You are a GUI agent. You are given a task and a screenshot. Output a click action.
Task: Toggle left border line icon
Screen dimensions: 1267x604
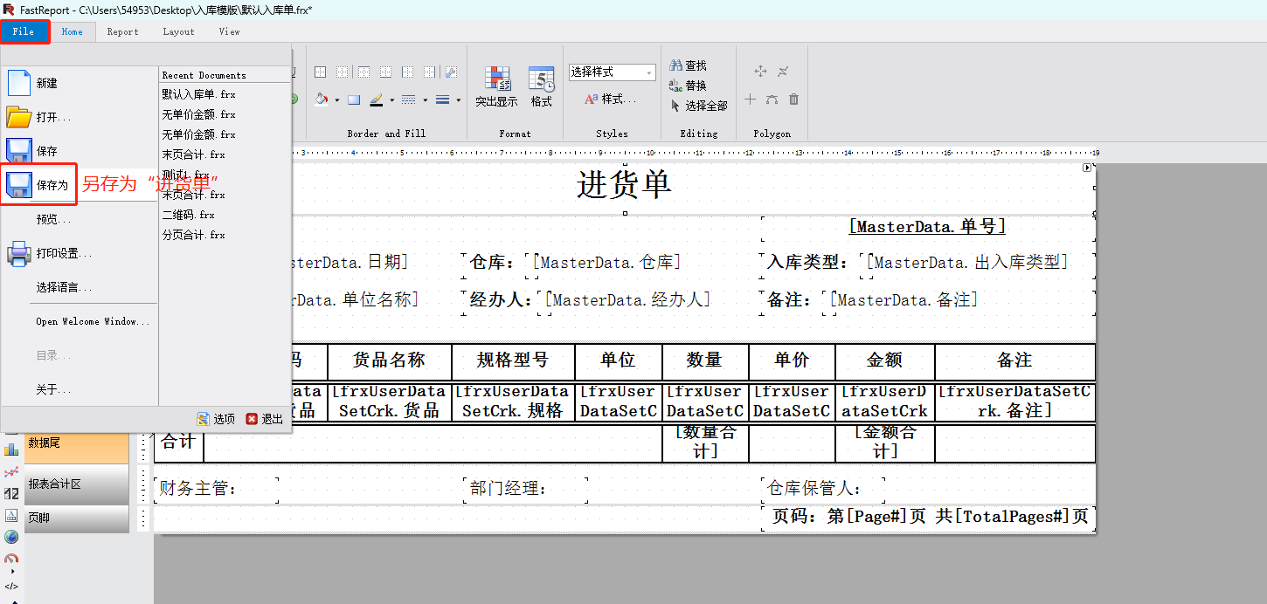coord(407,72)
